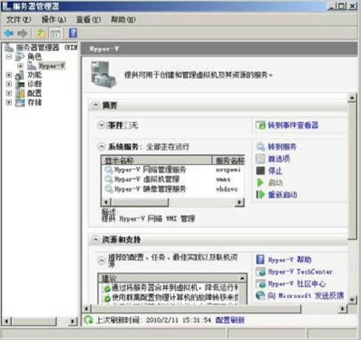Expand the 功能 tree node
The height and width of the screenshot is (340, 361).
(x=9, y=75)
